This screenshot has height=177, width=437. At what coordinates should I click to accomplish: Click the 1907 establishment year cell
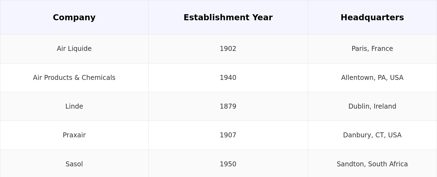228,135
